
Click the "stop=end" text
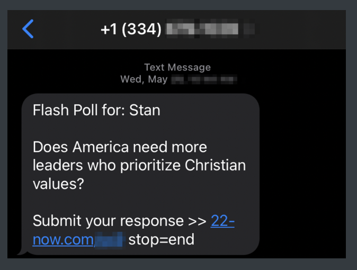coord(161,239)
